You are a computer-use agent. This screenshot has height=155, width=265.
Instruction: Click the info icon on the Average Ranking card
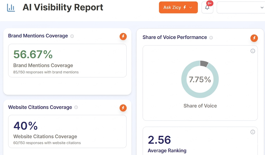point(253,132)
